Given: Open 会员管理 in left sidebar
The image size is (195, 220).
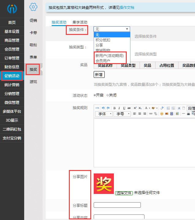Looking at the screenshot, I should 12,49.
